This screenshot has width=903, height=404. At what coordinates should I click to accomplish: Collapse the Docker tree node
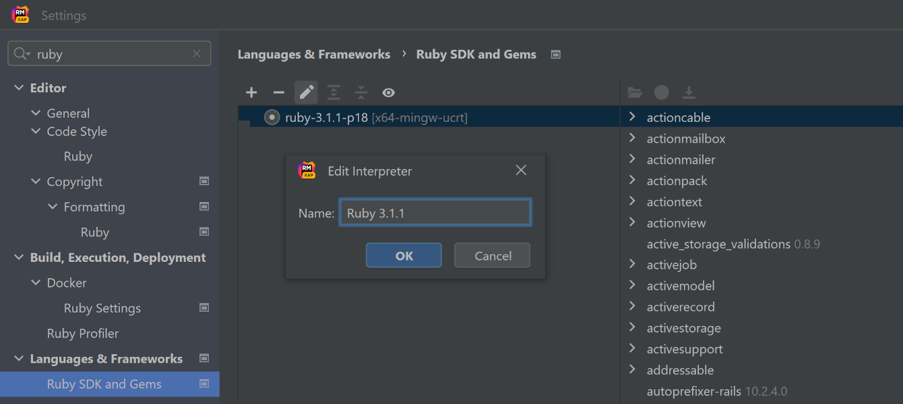click(x=36, y=283)
